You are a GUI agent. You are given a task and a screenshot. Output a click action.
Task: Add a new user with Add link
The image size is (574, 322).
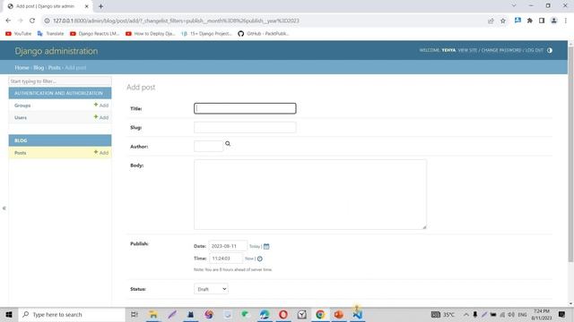101,117
